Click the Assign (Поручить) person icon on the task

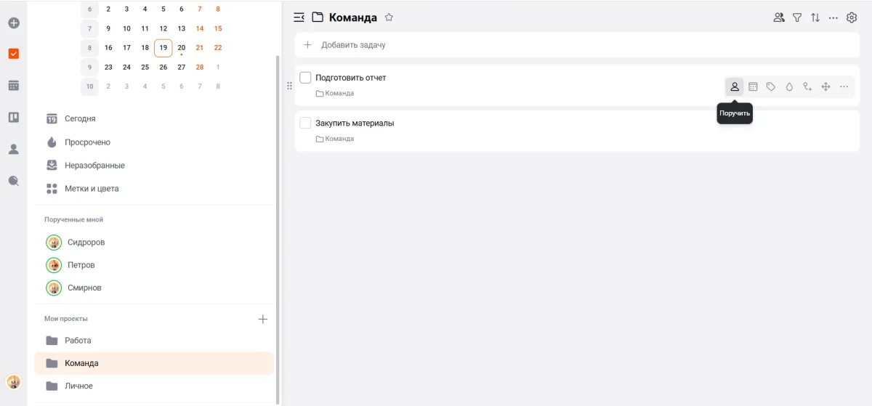(x=735, y=86)
